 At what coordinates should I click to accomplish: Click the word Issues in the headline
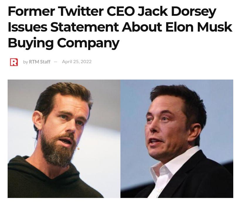point(28,27)
